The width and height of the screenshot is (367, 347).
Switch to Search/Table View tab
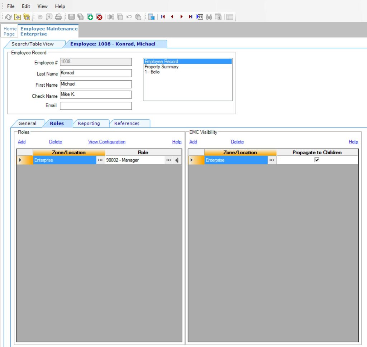pyautogui.click(x=33, y=44)
